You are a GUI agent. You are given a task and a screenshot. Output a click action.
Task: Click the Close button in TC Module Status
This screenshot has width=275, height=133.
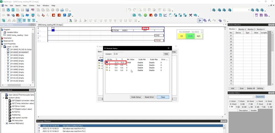[163, 97]
